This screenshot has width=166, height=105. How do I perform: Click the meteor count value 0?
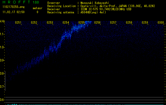(37, 12)
